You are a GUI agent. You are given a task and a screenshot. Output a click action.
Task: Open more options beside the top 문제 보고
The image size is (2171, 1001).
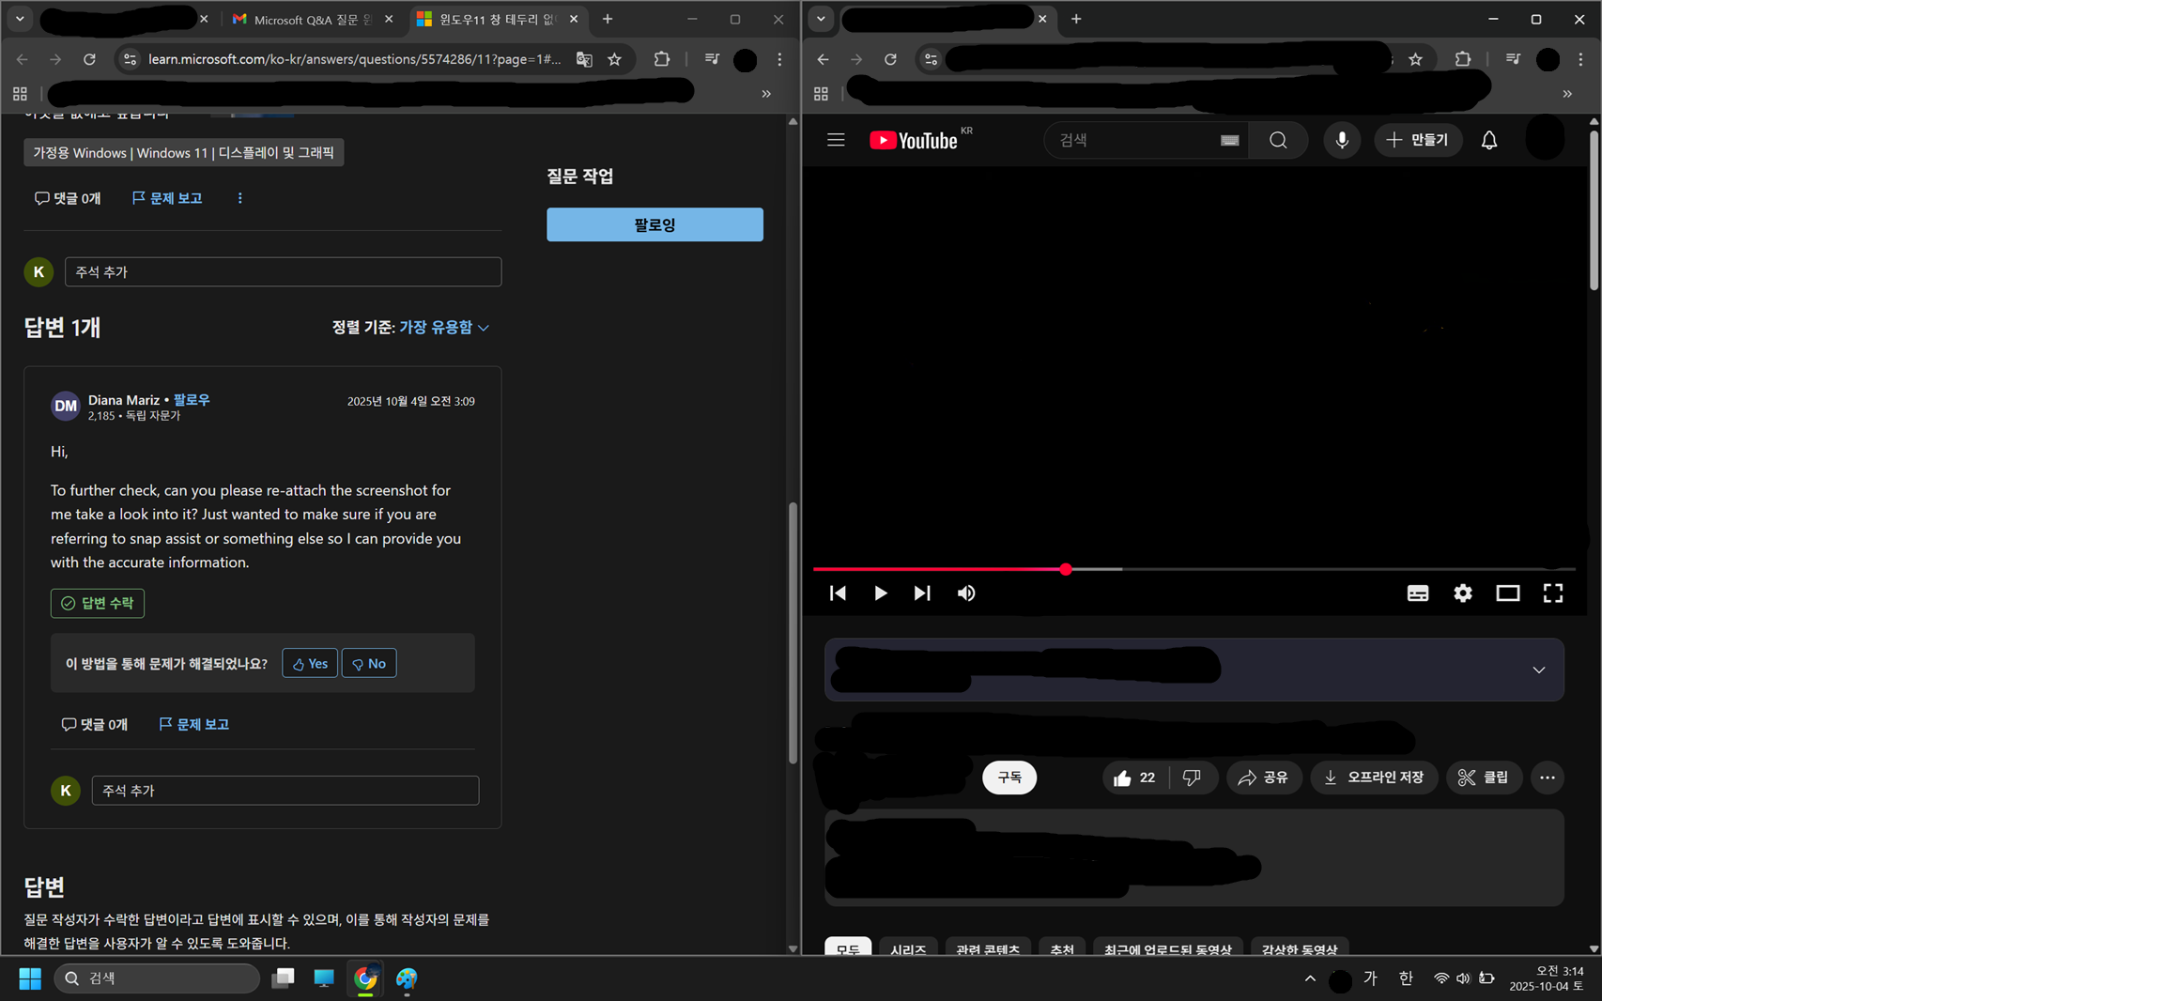point(240,198)
